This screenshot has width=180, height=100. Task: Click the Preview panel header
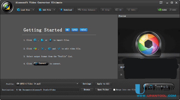coord(149,16)
